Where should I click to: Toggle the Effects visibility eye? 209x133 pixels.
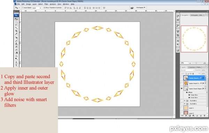[x=187, y=92]
